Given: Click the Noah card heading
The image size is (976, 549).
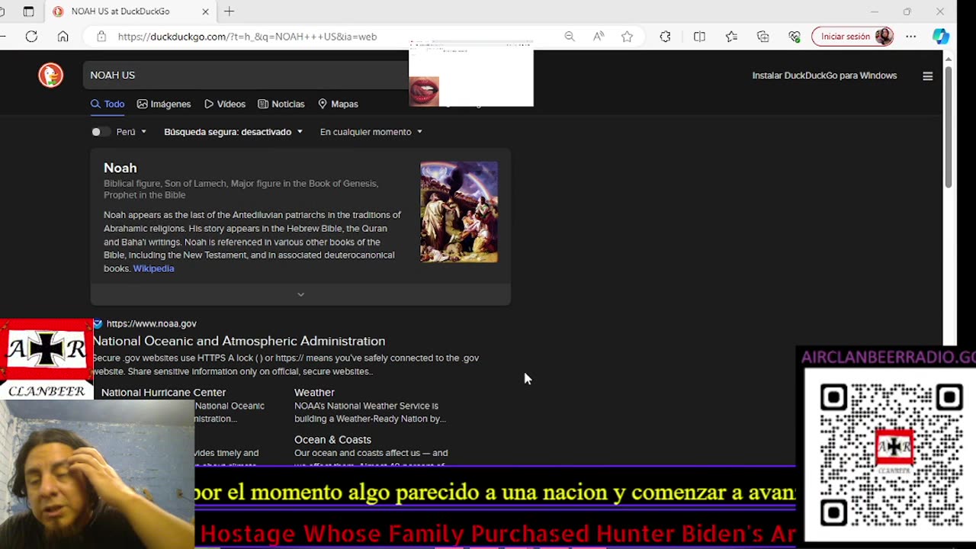Looking at the screenshot, I should pyautogui.click(x=120, y=168).
